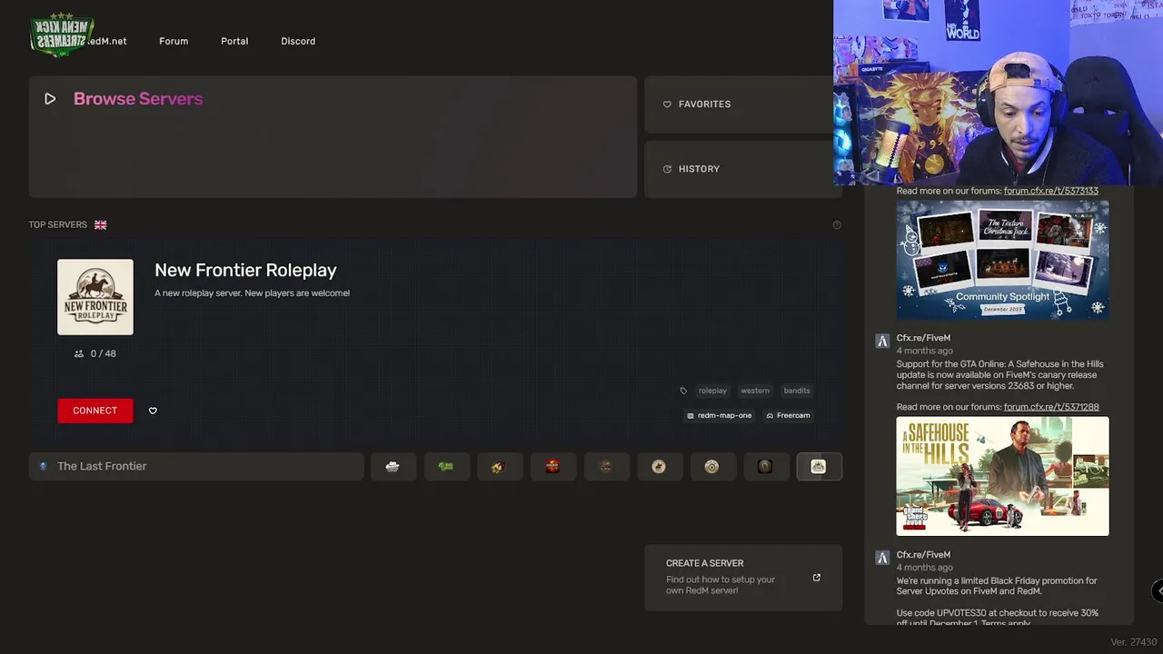The width and height of the screenshot is (1163, 654).
Task: Select the roleplay tag
Action: coord(712,391)
